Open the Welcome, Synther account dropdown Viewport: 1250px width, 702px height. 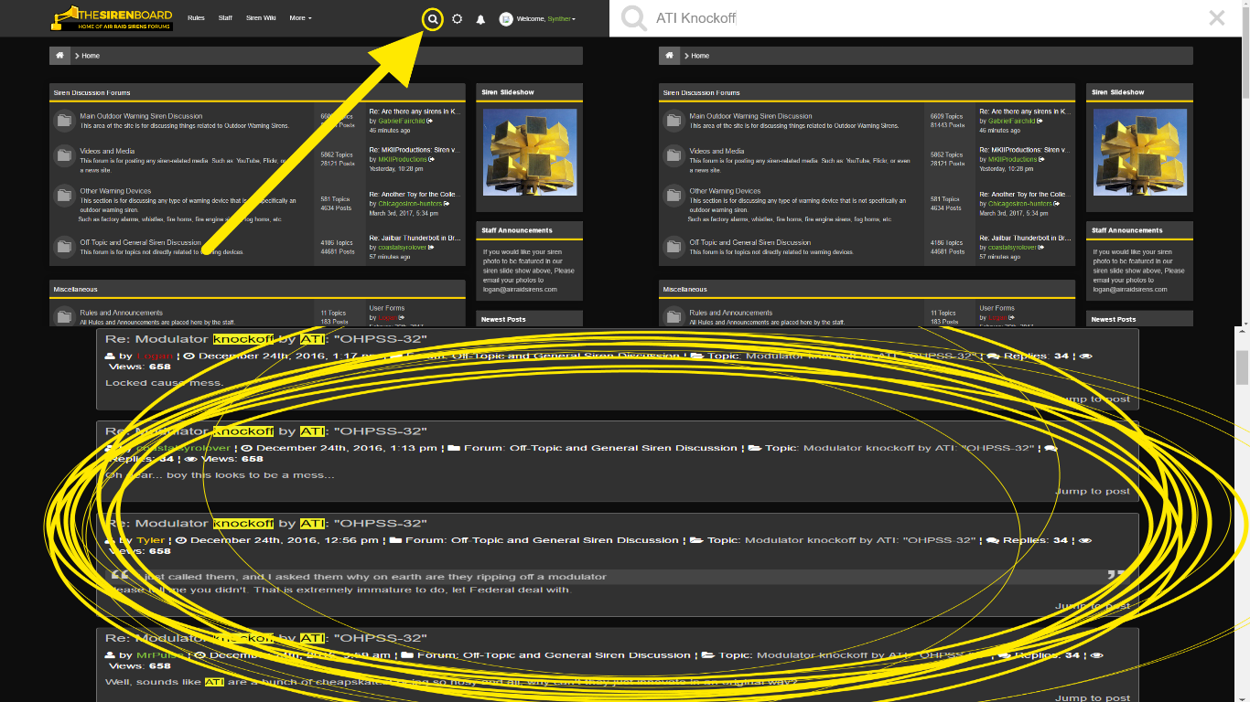click(x=547, y=18)
